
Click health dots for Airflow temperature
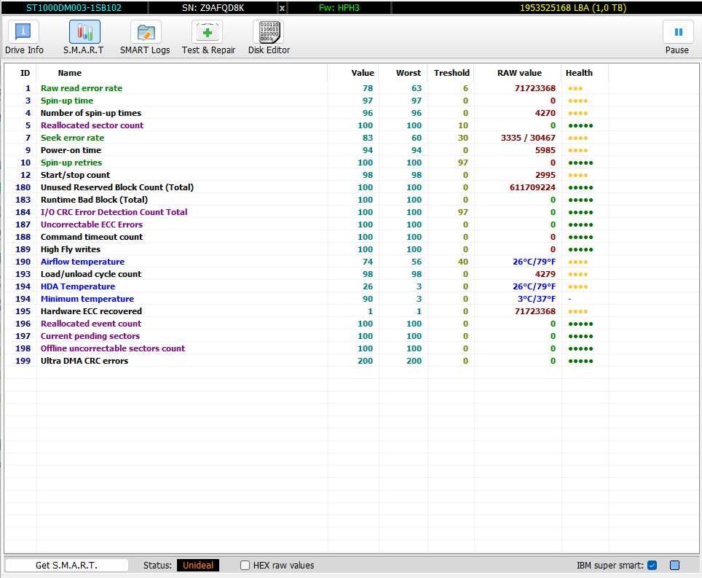click(578, 262)
